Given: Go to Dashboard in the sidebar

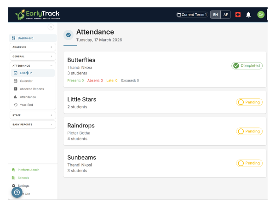Looking at the screenshot, I should tap(33, 38).
